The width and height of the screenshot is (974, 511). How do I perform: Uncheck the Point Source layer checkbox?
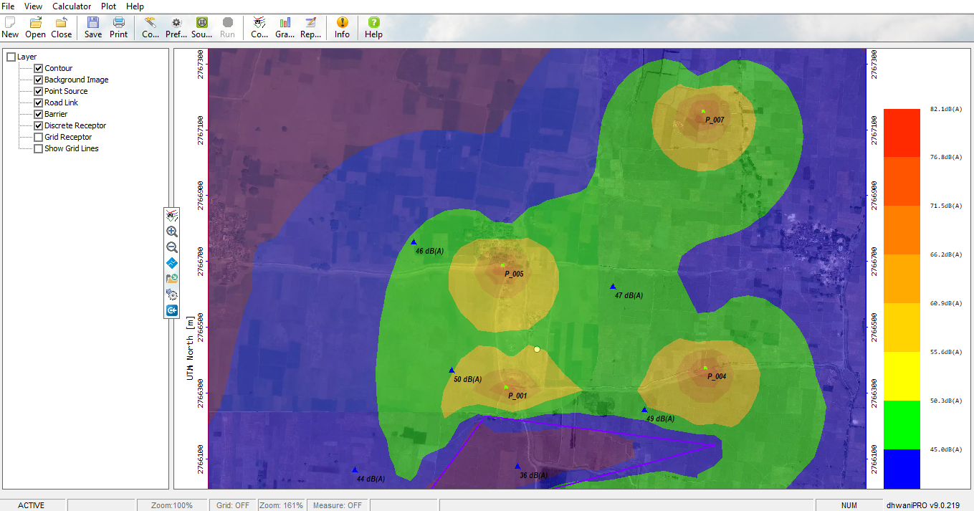pos(39,91)
